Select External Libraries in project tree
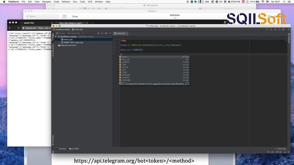The height and width of the screenshot is (165, 294). pos(67,45)
